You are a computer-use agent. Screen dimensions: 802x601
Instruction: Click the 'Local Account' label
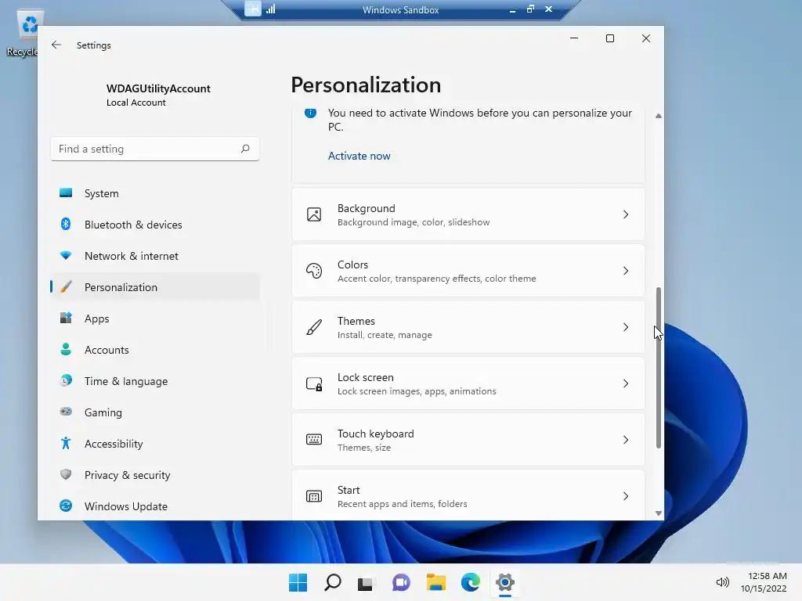click(x=136, y=103)
